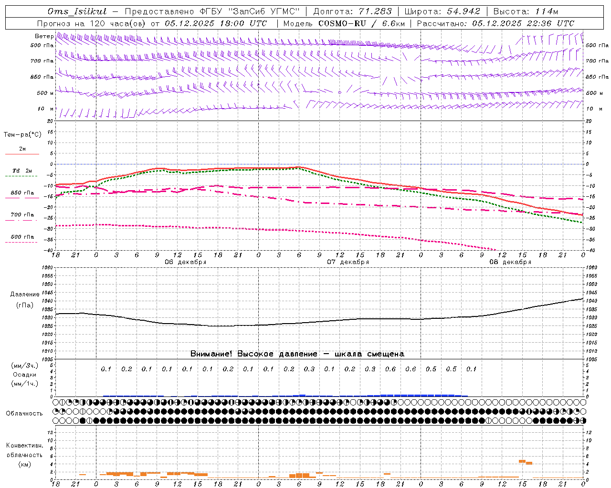Click the Td 2м dew point legend entry
611x488 pixels.
point(22,171)
